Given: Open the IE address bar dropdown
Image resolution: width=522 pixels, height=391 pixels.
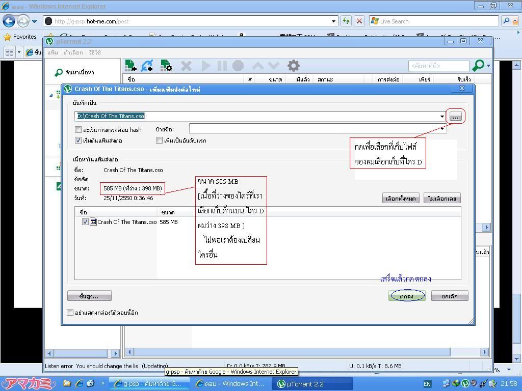Looking at the screenshot, I should pyautogui.click(x=333, y=21).
